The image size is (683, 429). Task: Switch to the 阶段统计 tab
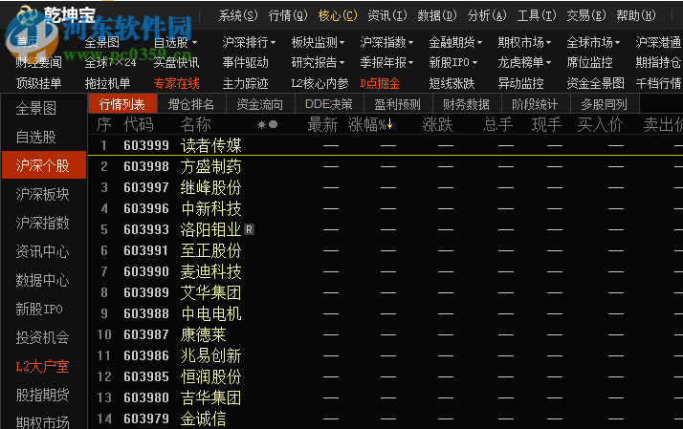(536, 104)
